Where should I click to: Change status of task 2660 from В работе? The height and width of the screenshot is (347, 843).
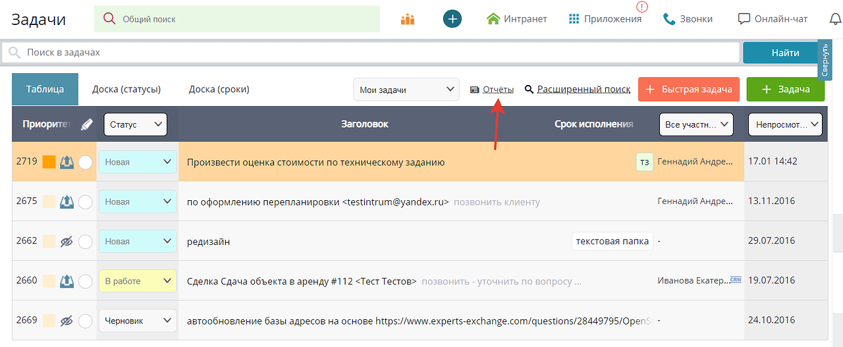pos(137,281)
